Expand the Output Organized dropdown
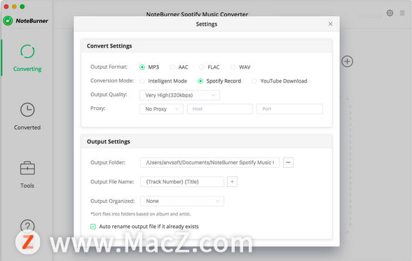Viewport: 412px width, 261px height. click(182, 202)
